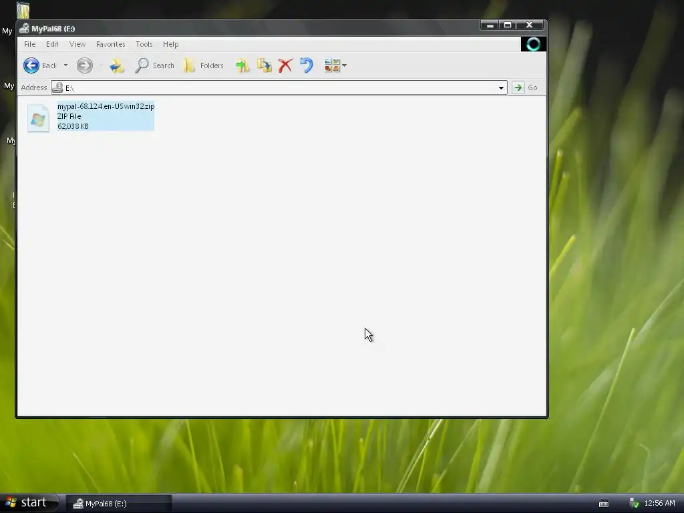The height and width of the screenshot is (513, 684).
Task: Open the Search pane
Action: pyautogui.click(x=154, y=65)
